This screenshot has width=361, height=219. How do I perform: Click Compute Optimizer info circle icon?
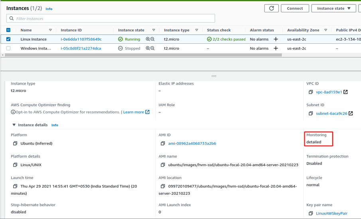point(13,112)
